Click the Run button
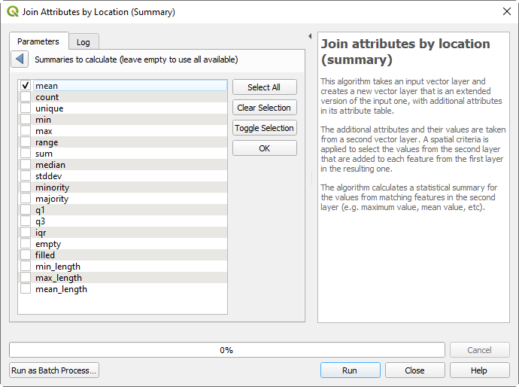519x387 pixels. [x=351, y=370]
